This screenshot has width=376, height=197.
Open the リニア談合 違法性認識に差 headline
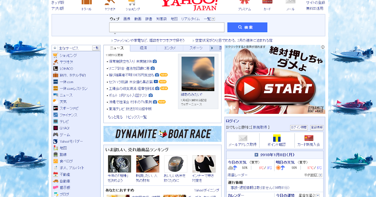[x=129, y=68]
